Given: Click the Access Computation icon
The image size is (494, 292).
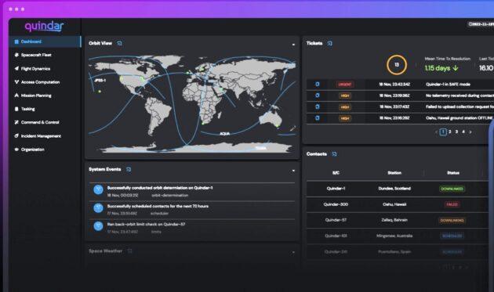Looking at the screenshot, I should (x=16, y=82).
